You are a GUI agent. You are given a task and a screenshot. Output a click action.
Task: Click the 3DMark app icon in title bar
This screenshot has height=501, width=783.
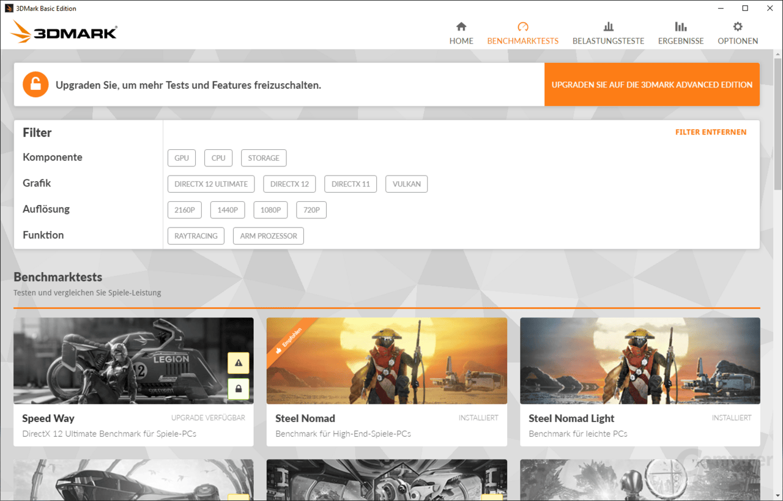[9, 9]
